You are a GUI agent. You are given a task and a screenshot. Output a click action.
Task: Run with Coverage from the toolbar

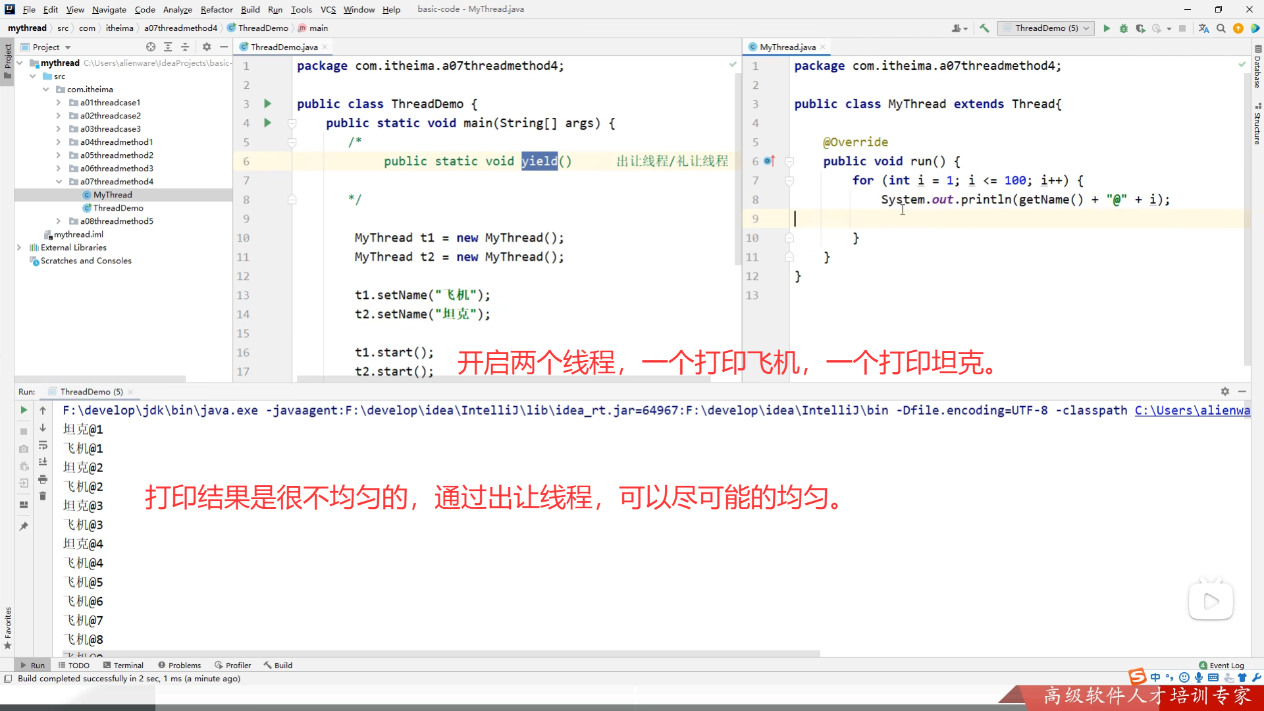point(1140,28)
